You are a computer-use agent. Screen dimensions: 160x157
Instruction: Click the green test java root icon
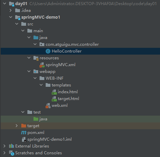tap(36, 119)
